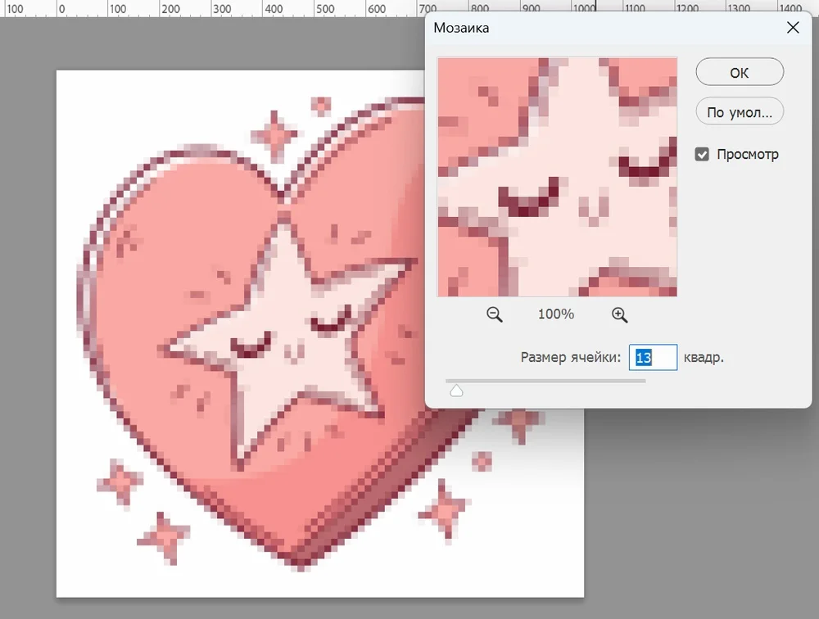
Task: Click the 100% zoom level label
Action: (556, 314)
